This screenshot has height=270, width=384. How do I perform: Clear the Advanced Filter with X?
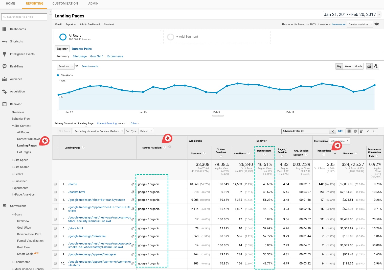click(x=333, y=131)
